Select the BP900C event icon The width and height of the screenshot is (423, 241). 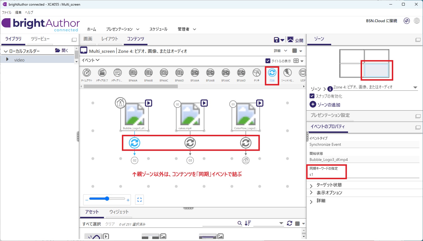tap(164, 73)
